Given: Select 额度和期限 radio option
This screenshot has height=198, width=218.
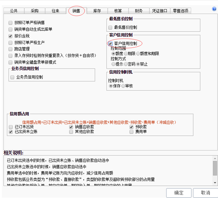Looking at the screenshot, I should 138,54.
